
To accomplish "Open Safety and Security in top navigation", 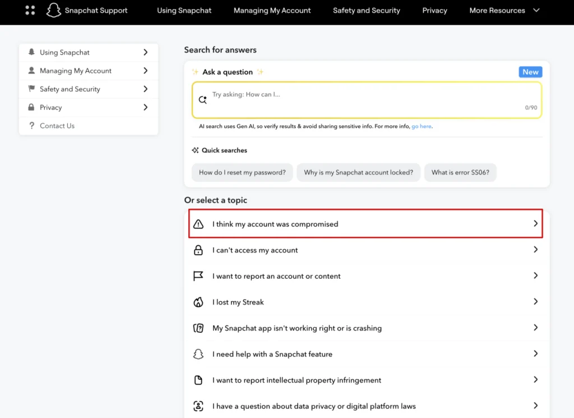I will tap(367, 11).
